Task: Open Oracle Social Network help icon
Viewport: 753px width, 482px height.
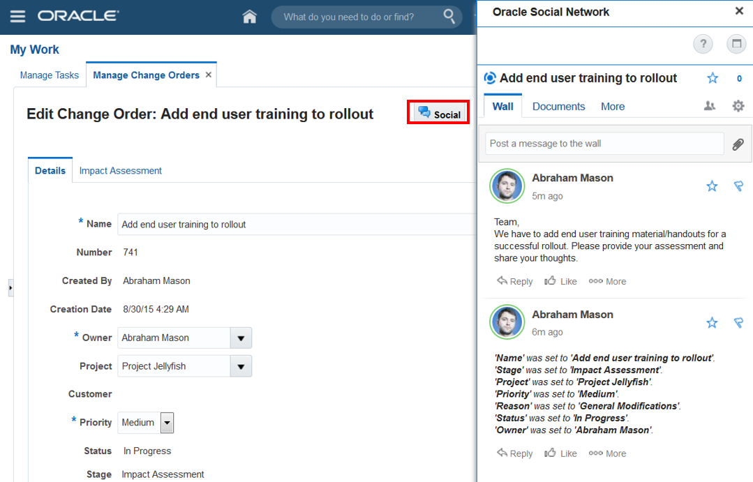Action: click(x=703, y=44)
